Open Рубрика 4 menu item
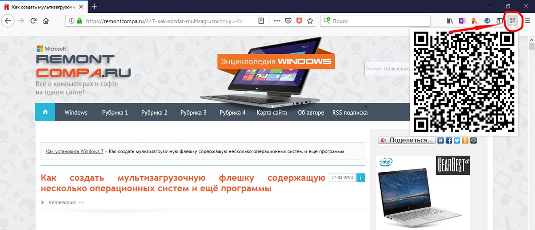Image resolution: width=535 pixels, height=230 pixels. [233, 113]
